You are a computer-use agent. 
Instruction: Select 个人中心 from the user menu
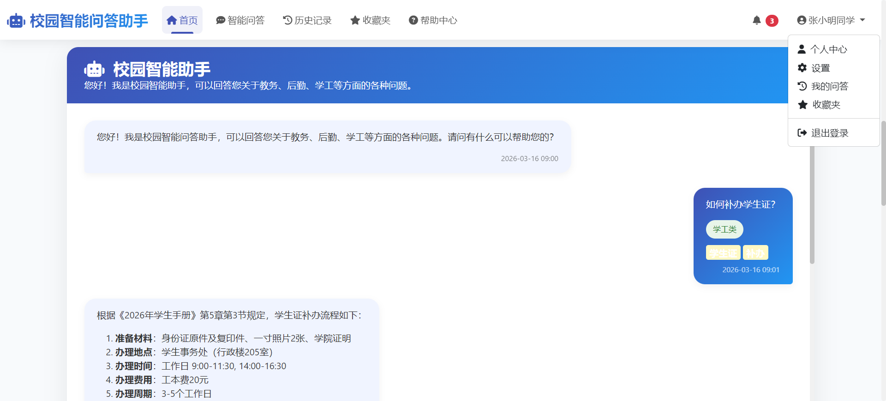tap(834, 49)
